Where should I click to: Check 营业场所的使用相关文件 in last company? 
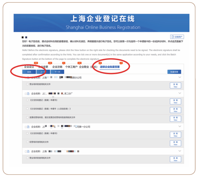pos(27,158)
